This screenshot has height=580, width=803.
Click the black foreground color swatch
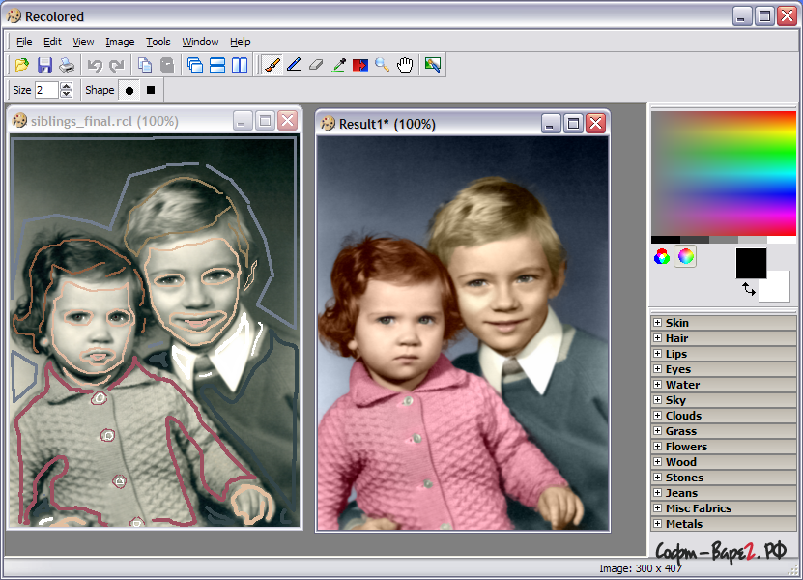[x=751, y=263]
